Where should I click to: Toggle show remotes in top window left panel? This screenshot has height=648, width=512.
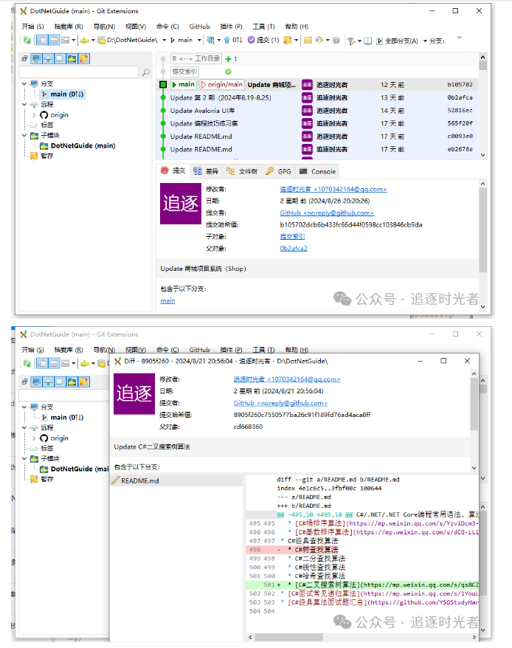coord(49,59)
